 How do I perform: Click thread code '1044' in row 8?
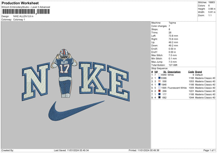pyautogui.click(x=191, y=98)
